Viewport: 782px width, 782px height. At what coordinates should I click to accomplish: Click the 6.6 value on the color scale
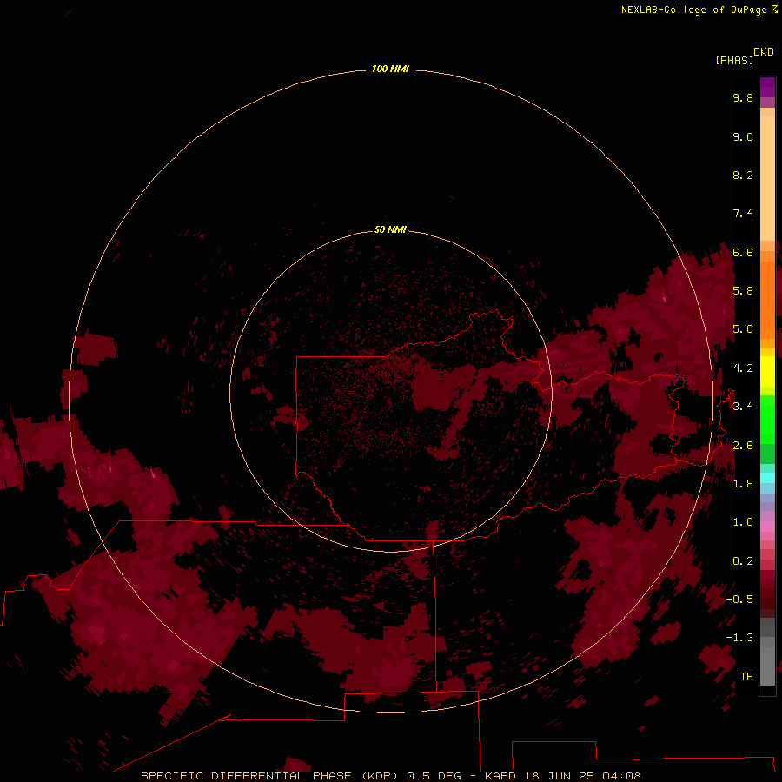point(743,252)
